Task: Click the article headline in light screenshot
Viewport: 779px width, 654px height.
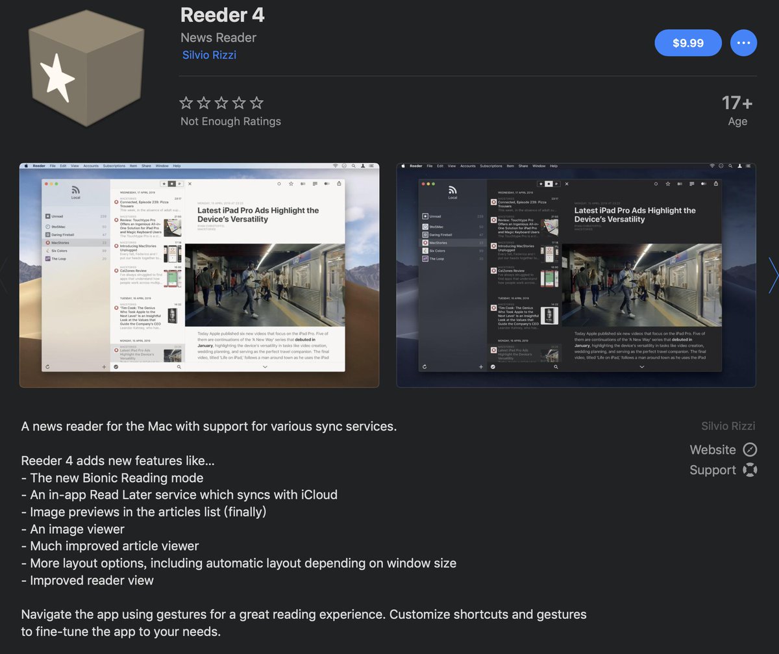Action: (258, 215)
